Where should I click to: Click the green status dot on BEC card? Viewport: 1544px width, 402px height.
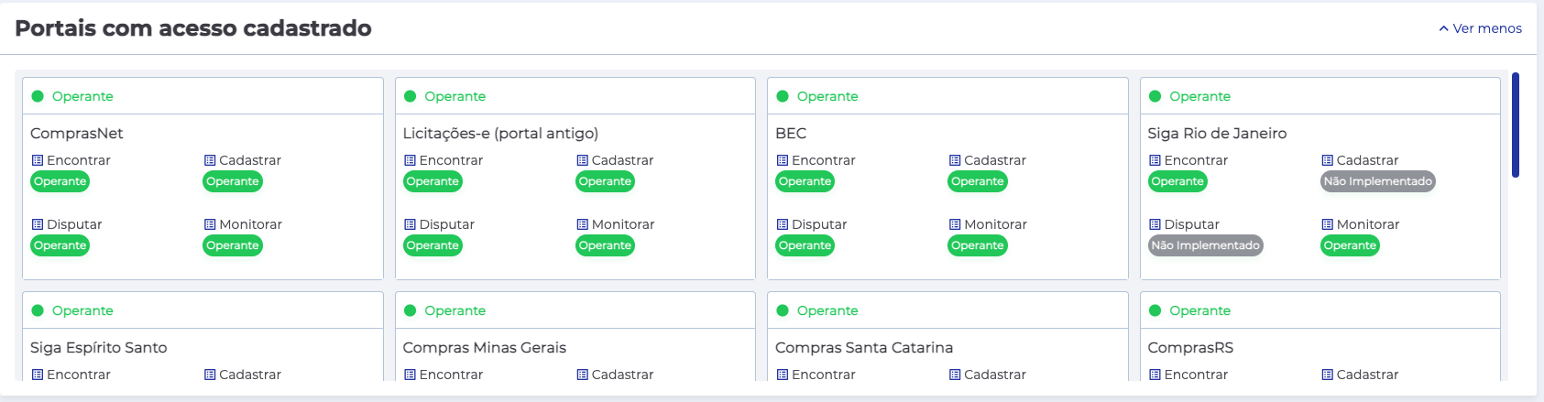click(783, 96)
